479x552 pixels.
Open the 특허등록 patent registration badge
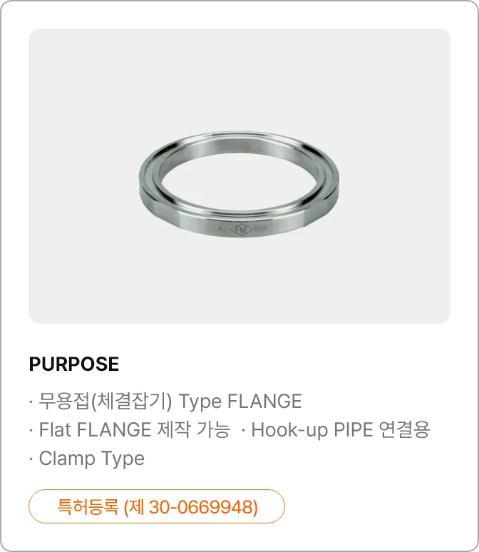pos(157,506)
